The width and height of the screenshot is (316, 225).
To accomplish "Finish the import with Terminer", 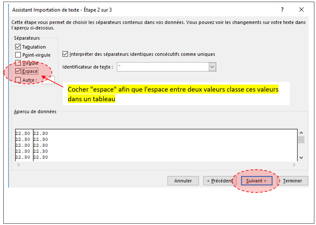I will coord(292,181).
